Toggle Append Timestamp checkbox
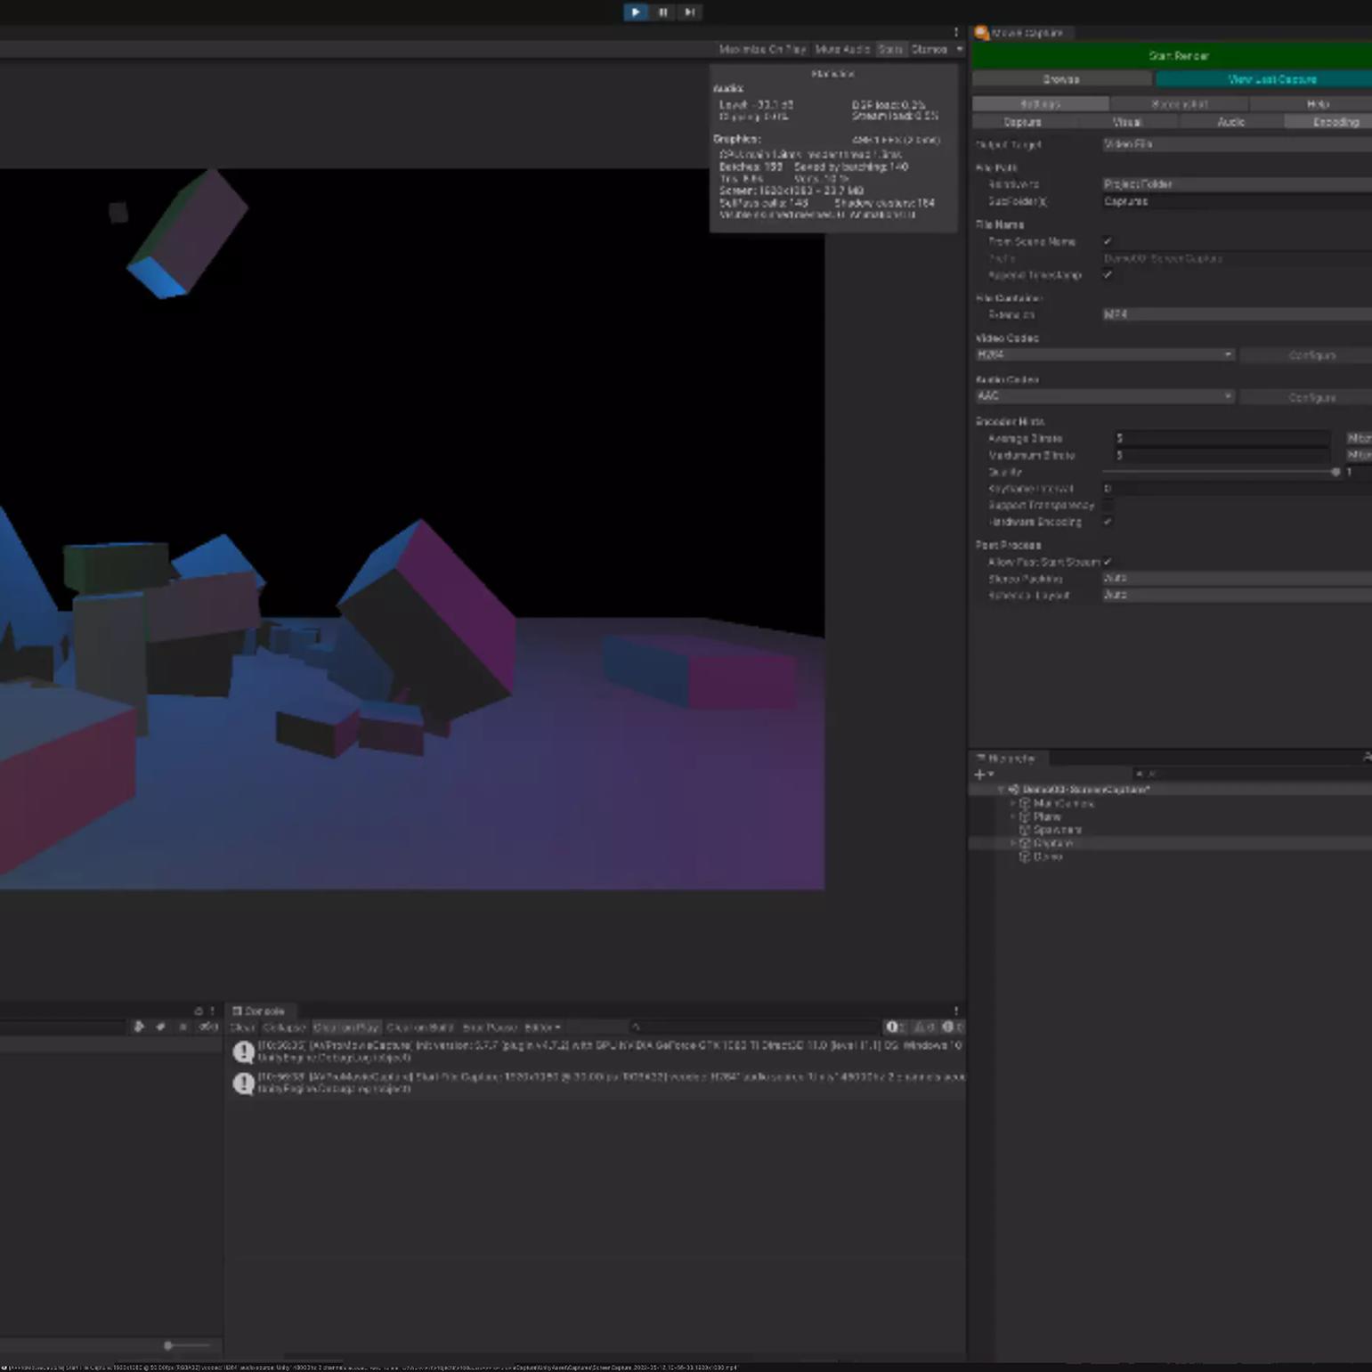 pos(1108,275)
